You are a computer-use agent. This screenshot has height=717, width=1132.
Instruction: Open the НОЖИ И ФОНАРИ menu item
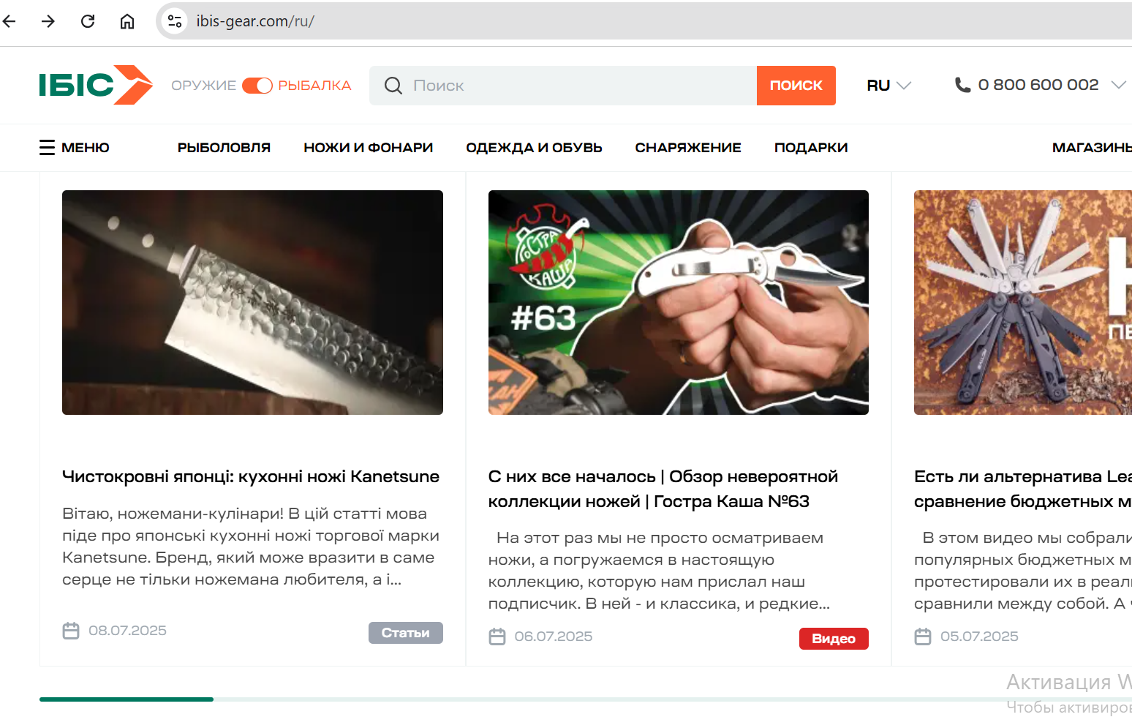pos(369,147)
